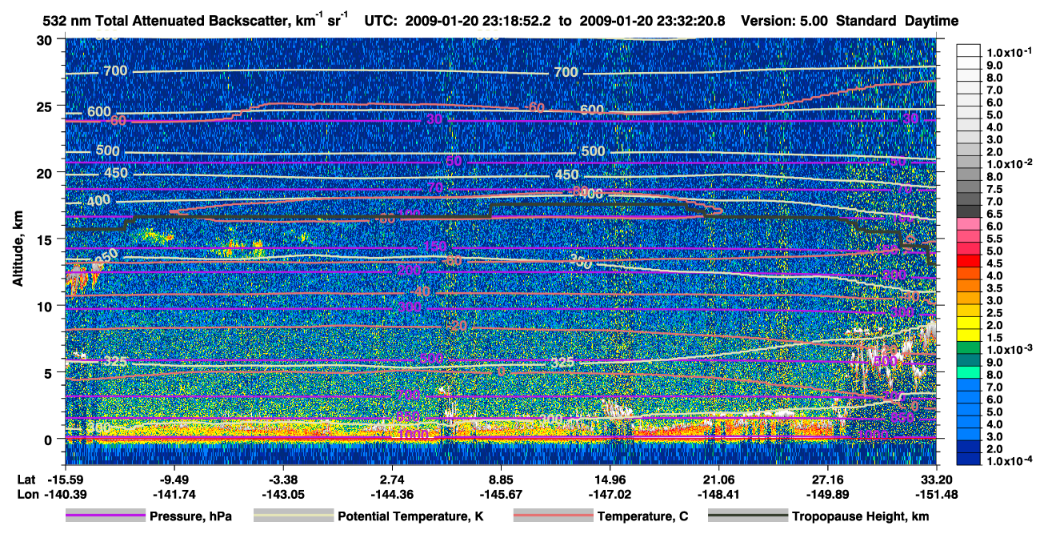Click the 1.0x10-3 colorbar label
This screenshot has width=1040, height=534.
click(1011, 349)
